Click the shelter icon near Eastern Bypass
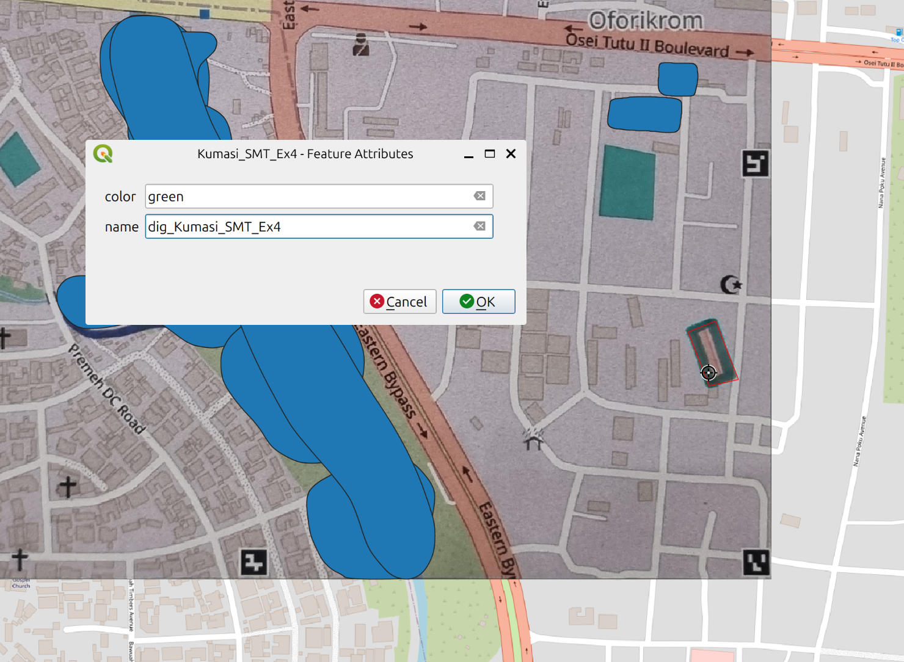The image size is (904, 662). click(x=533, y=439)
